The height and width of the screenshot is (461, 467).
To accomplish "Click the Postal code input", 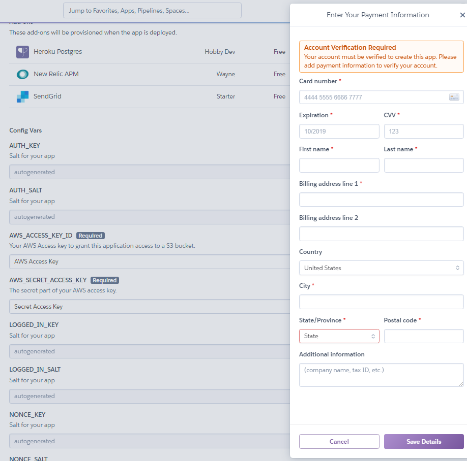I will 423,336.
